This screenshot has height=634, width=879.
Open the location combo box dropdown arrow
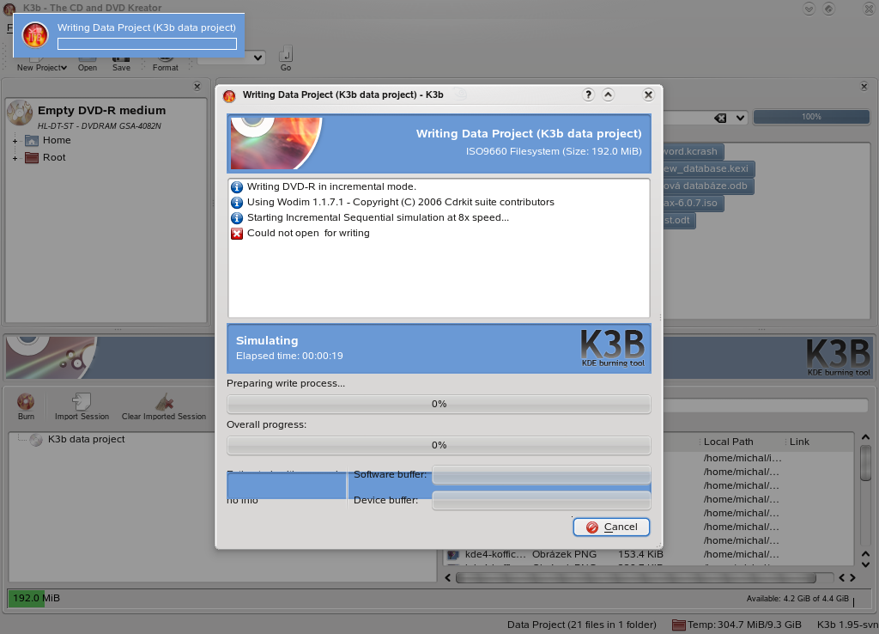point(258,58)
